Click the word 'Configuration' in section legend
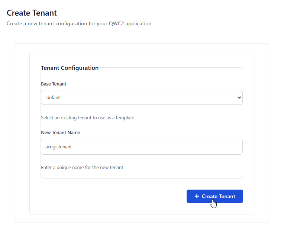Image resolution: width=284 pixels, height=245 pixels. coord(80,68)
